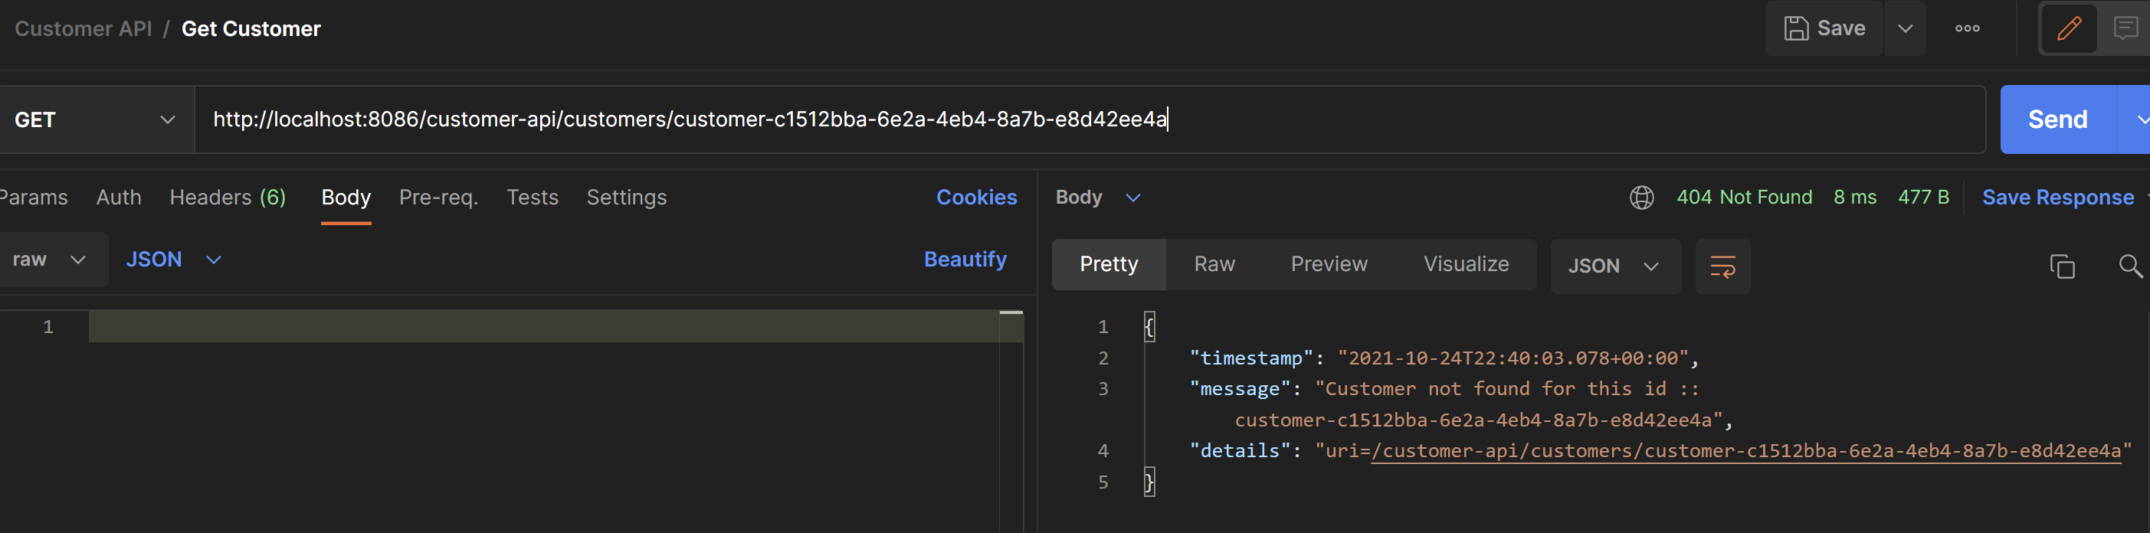Screen dimensions: 2150x533
Task: Click into the request URL field
Action: [x=1090, y=119]
